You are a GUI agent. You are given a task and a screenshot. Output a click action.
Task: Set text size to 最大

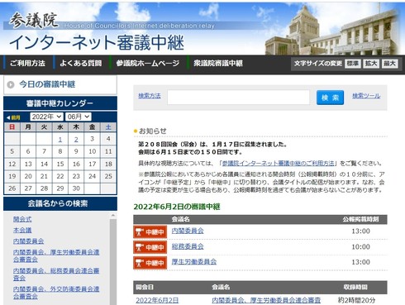pyautogui.click(x=389, y=64)
